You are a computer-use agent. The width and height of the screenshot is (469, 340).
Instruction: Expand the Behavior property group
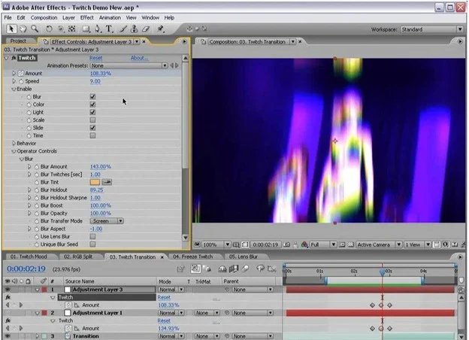[x=14, y=144]
